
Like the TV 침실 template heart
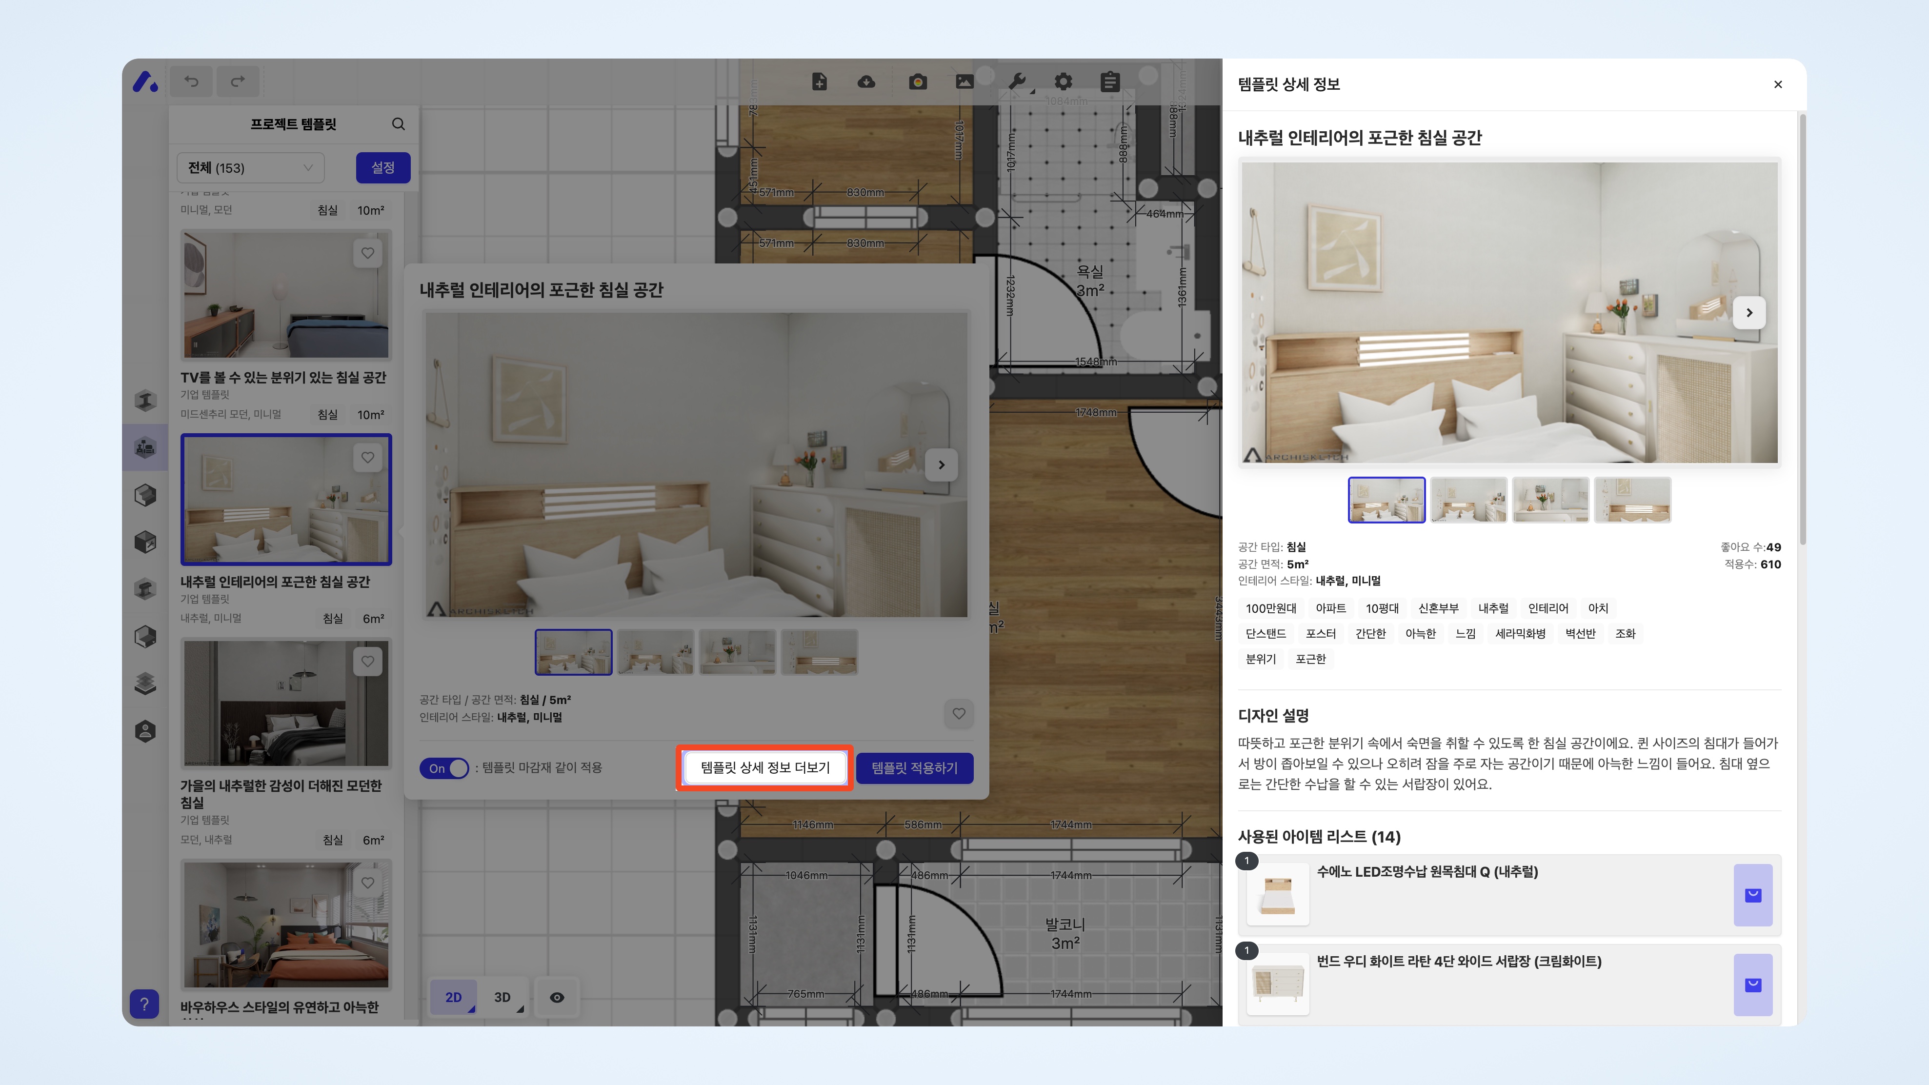368,253
